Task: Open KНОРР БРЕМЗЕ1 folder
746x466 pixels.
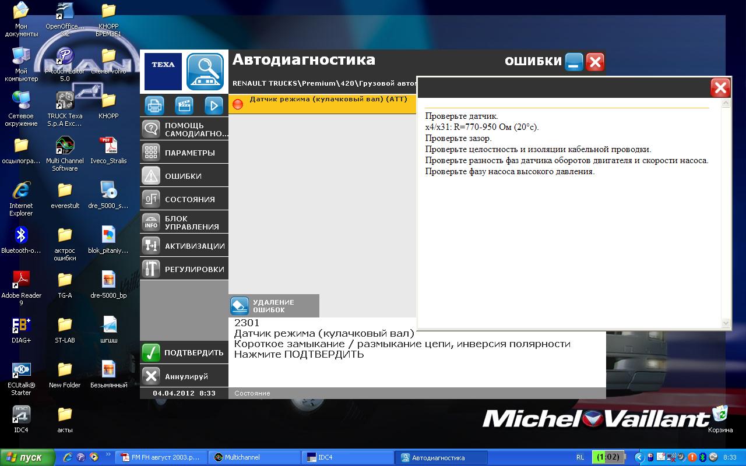Action: point(108,20)
